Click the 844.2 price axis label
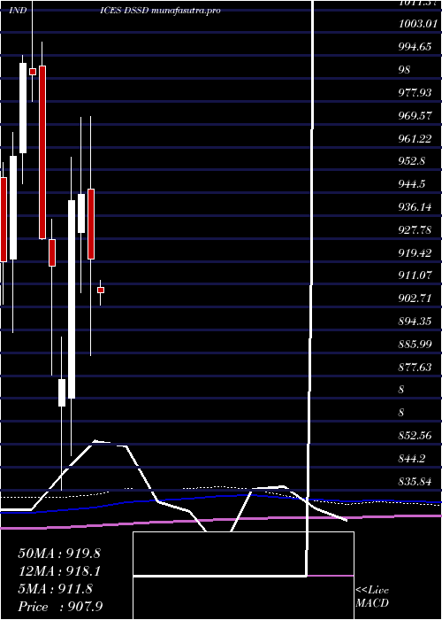The height and width of the screenshot is (620, 442). 412,459
